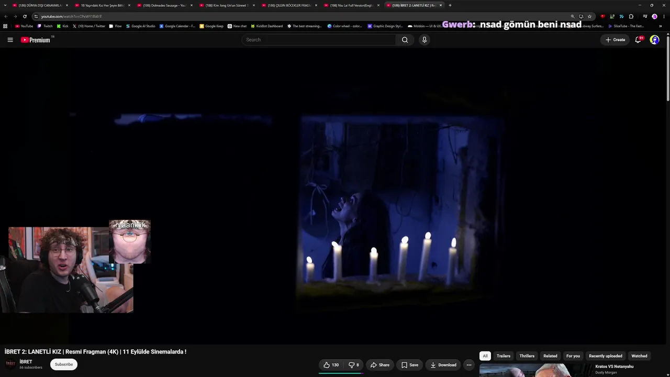Like the video with thumbs up
The height and width of the screenshot is (377, 670).
coord(331,365)
